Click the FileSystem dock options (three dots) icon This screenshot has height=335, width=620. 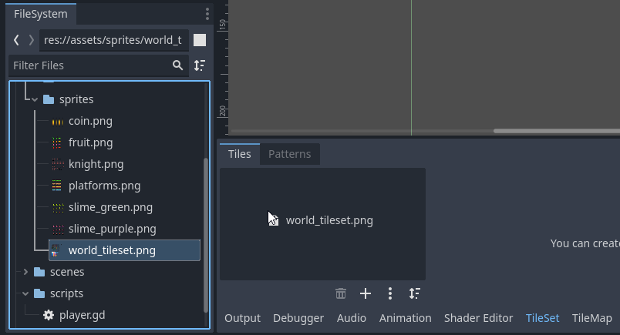point(207,14)
